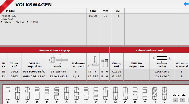
Task: Select valve stem end type C
Action: [x=27, y=95]
